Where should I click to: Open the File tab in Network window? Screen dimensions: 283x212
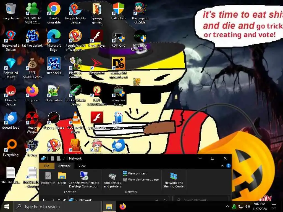(46, 166)
